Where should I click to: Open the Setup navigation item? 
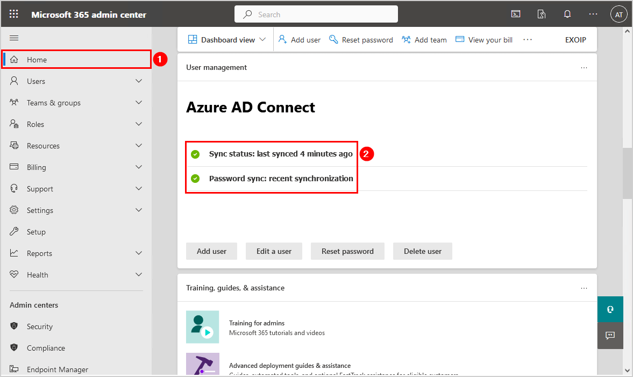(36, 232)
